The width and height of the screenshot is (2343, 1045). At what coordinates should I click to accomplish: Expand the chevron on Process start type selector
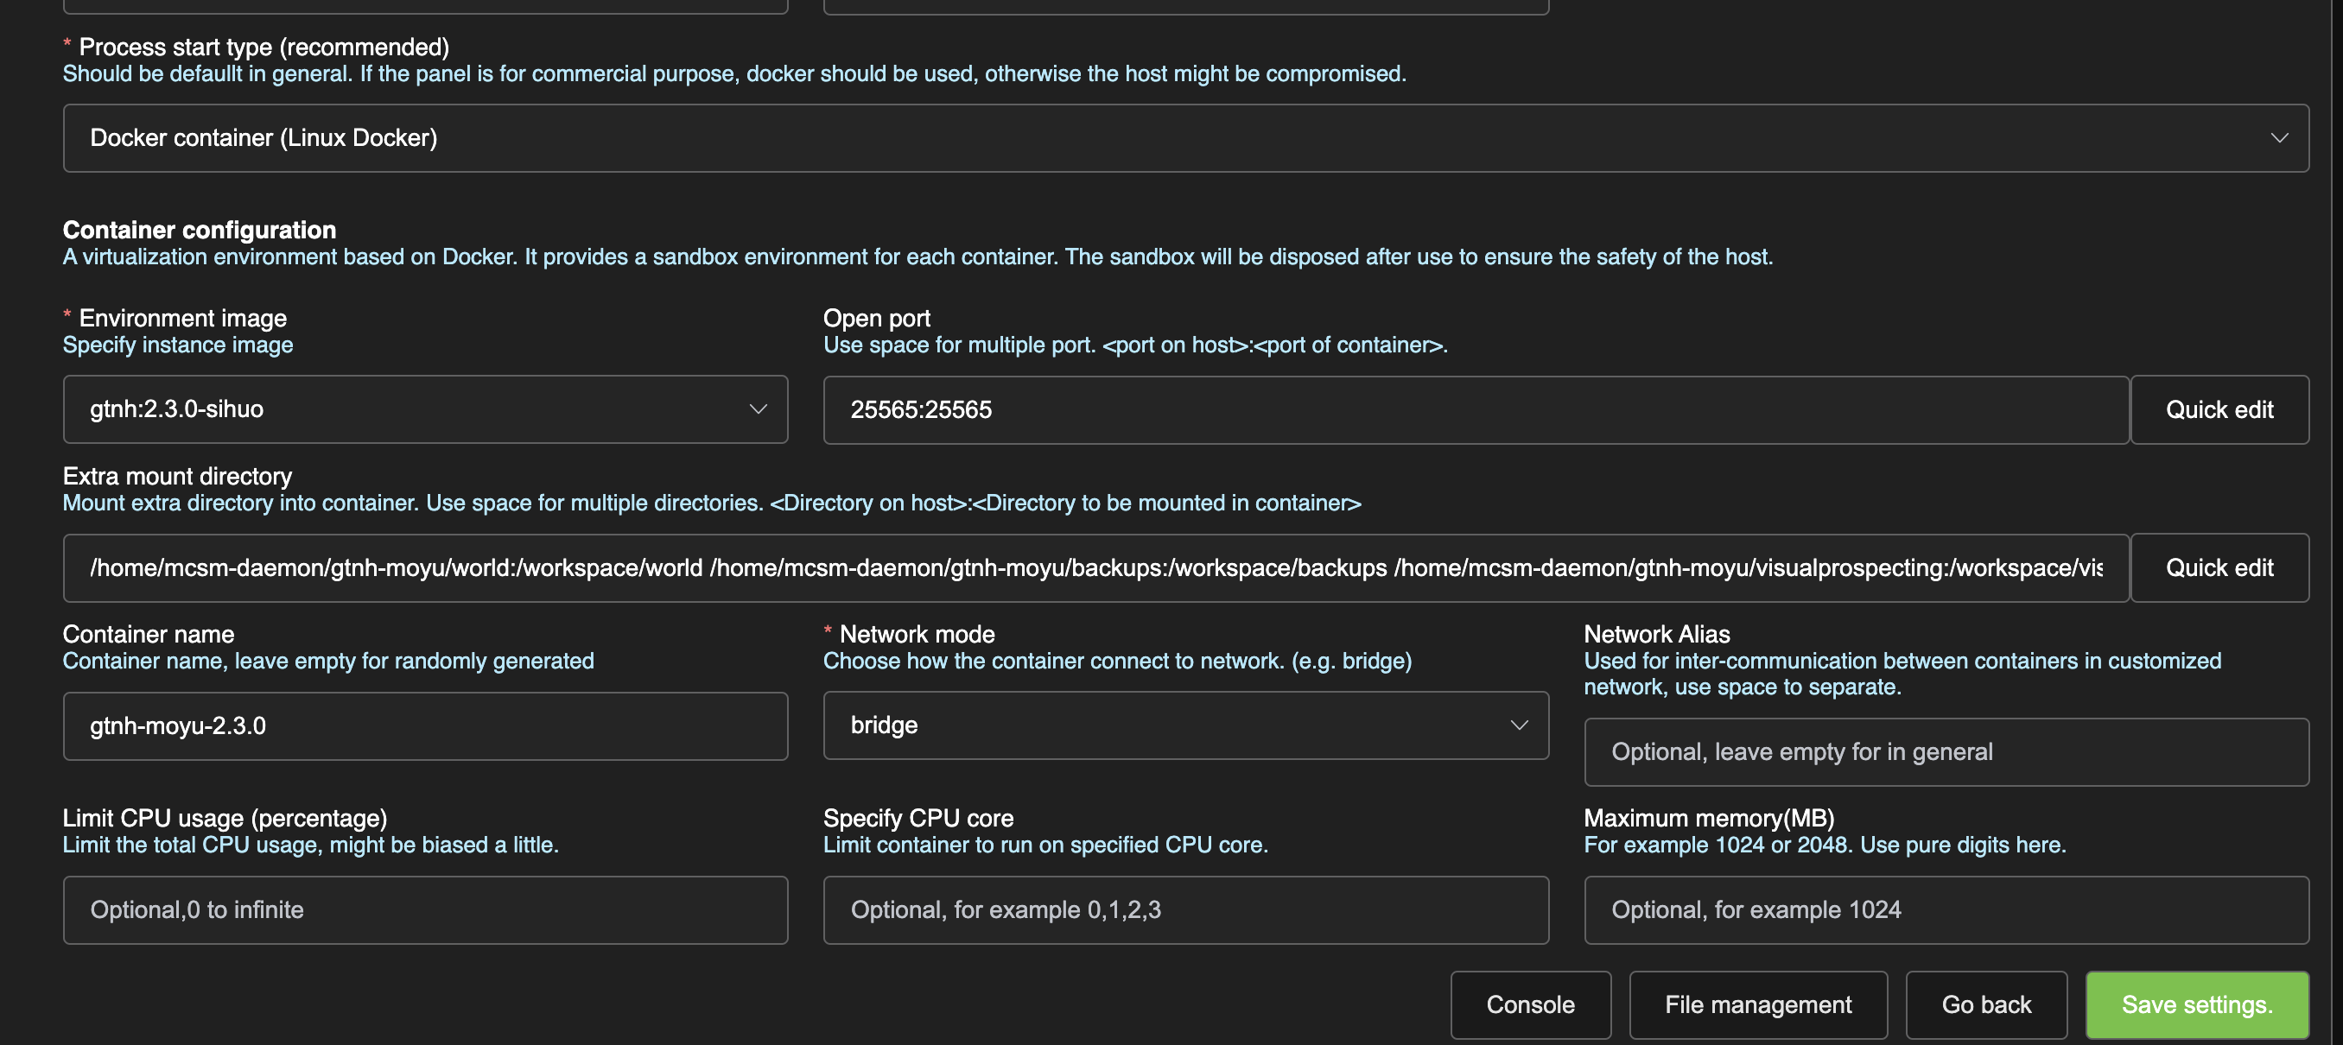(2279, 138)
